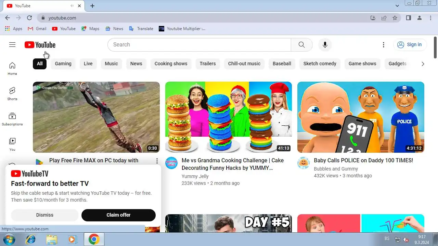The image size is (438, 246).
Task: Open options for Free Fire MAX ad
Action: tap(157, 161)
